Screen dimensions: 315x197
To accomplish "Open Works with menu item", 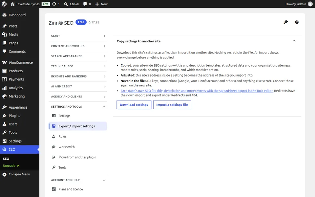I will pyautogui.click(x=78, y=147).
